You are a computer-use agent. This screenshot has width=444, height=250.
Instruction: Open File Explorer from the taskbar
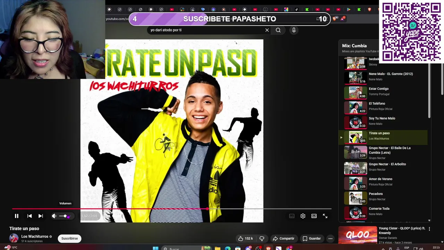click(x=217, y=248)
